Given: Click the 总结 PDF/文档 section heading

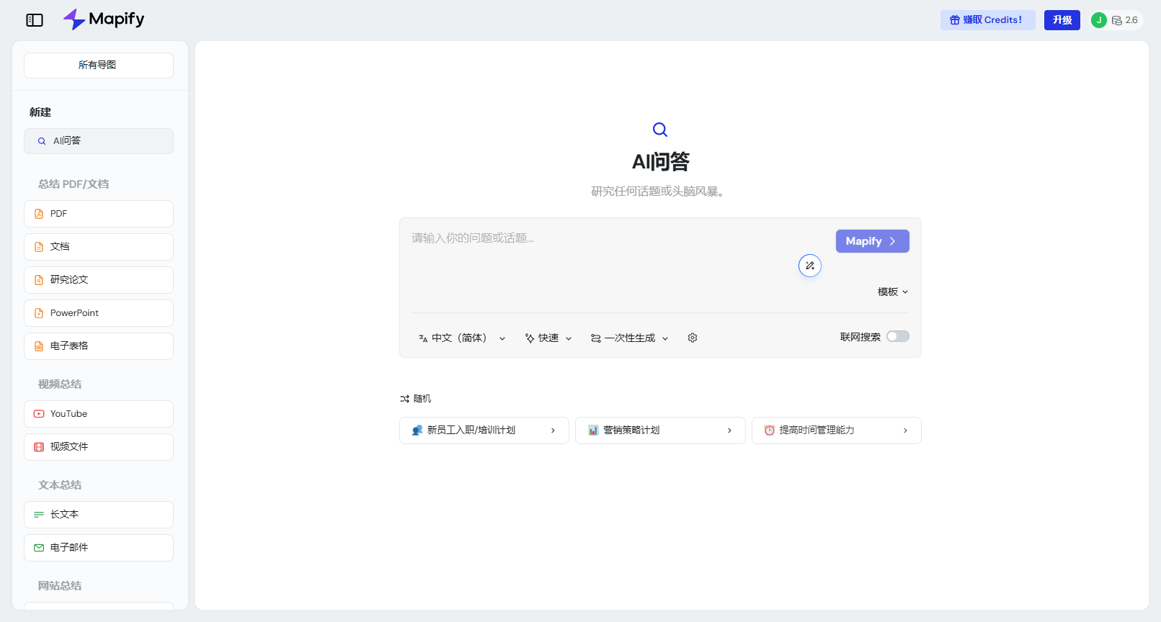Looking at the screenshot, I should click(74, 184).
